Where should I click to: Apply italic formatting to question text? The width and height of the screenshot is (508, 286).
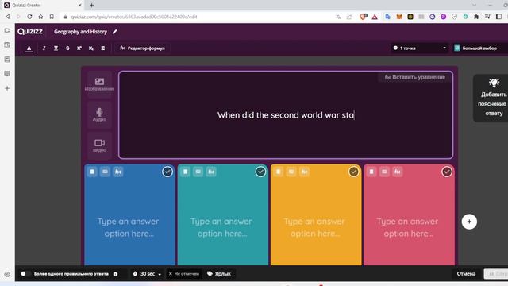[x=44, y=48]
